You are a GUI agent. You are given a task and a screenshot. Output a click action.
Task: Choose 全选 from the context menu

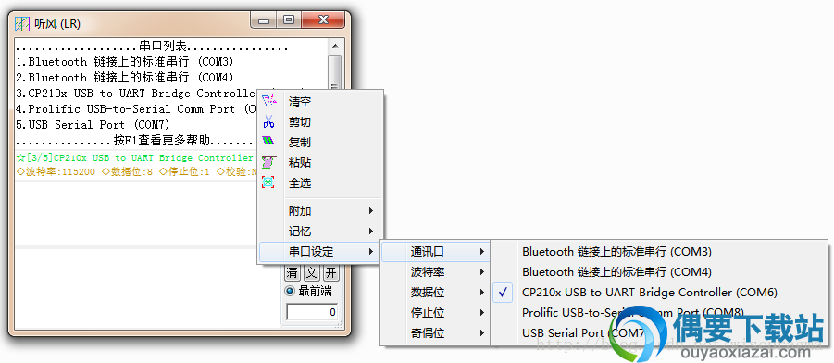point(320,183)
